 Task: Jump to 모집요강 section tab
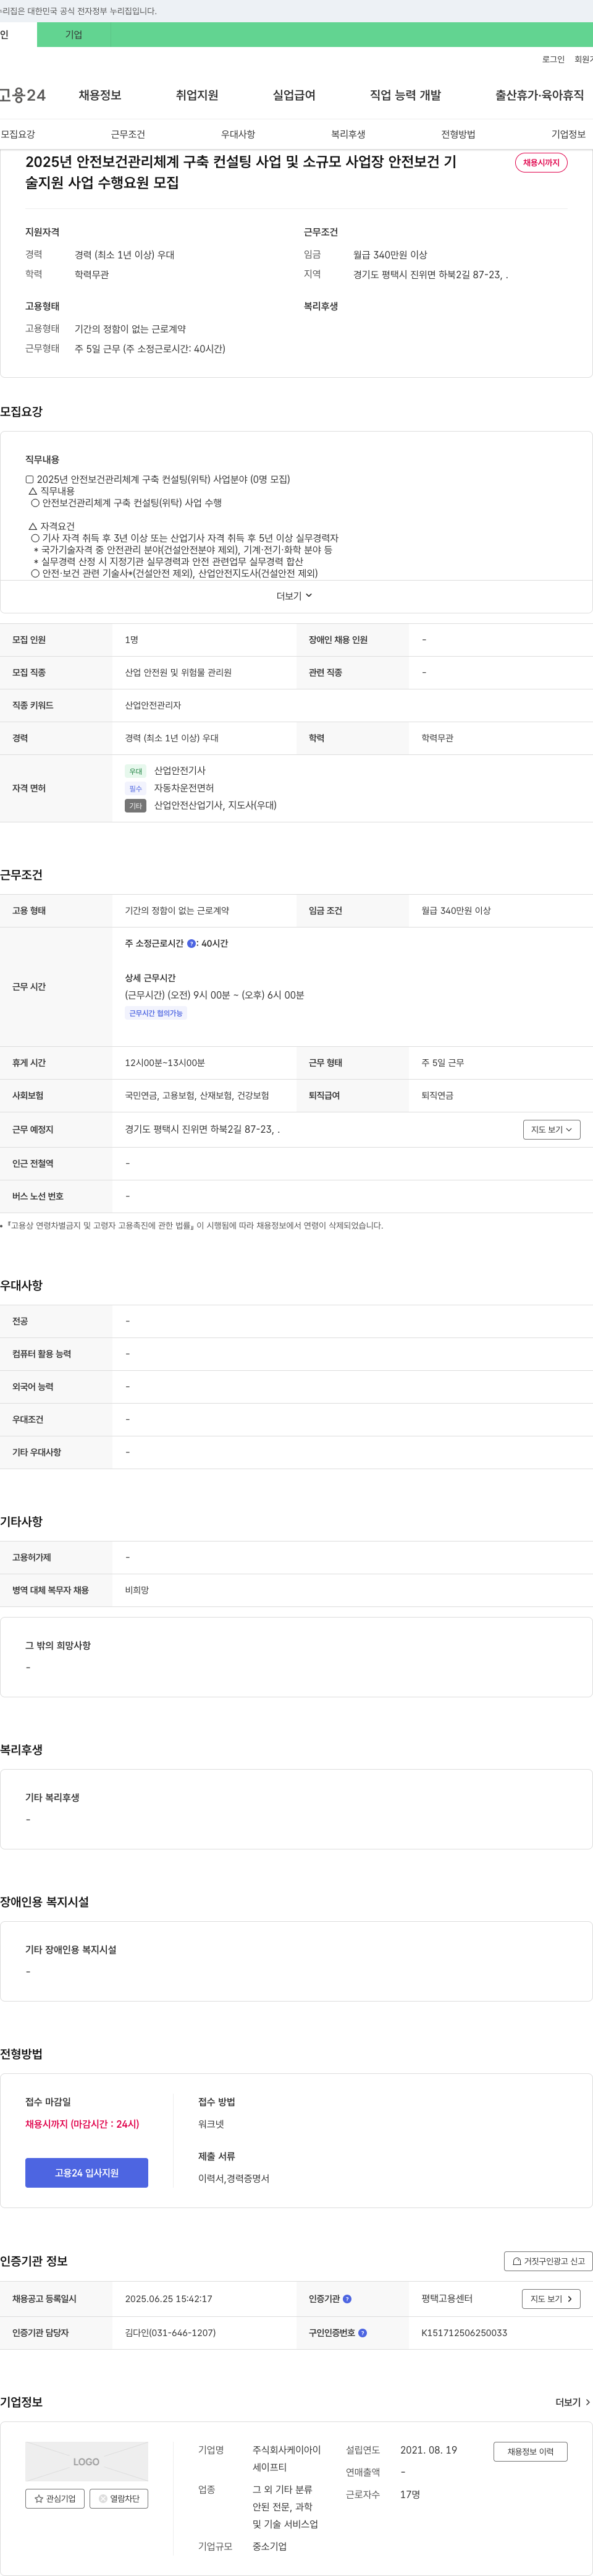point(18,134)
